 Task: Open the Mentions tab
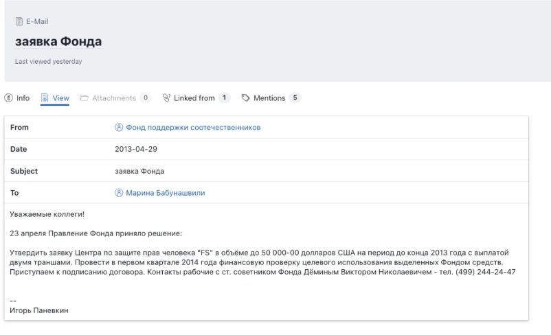[x=271, y=98]
